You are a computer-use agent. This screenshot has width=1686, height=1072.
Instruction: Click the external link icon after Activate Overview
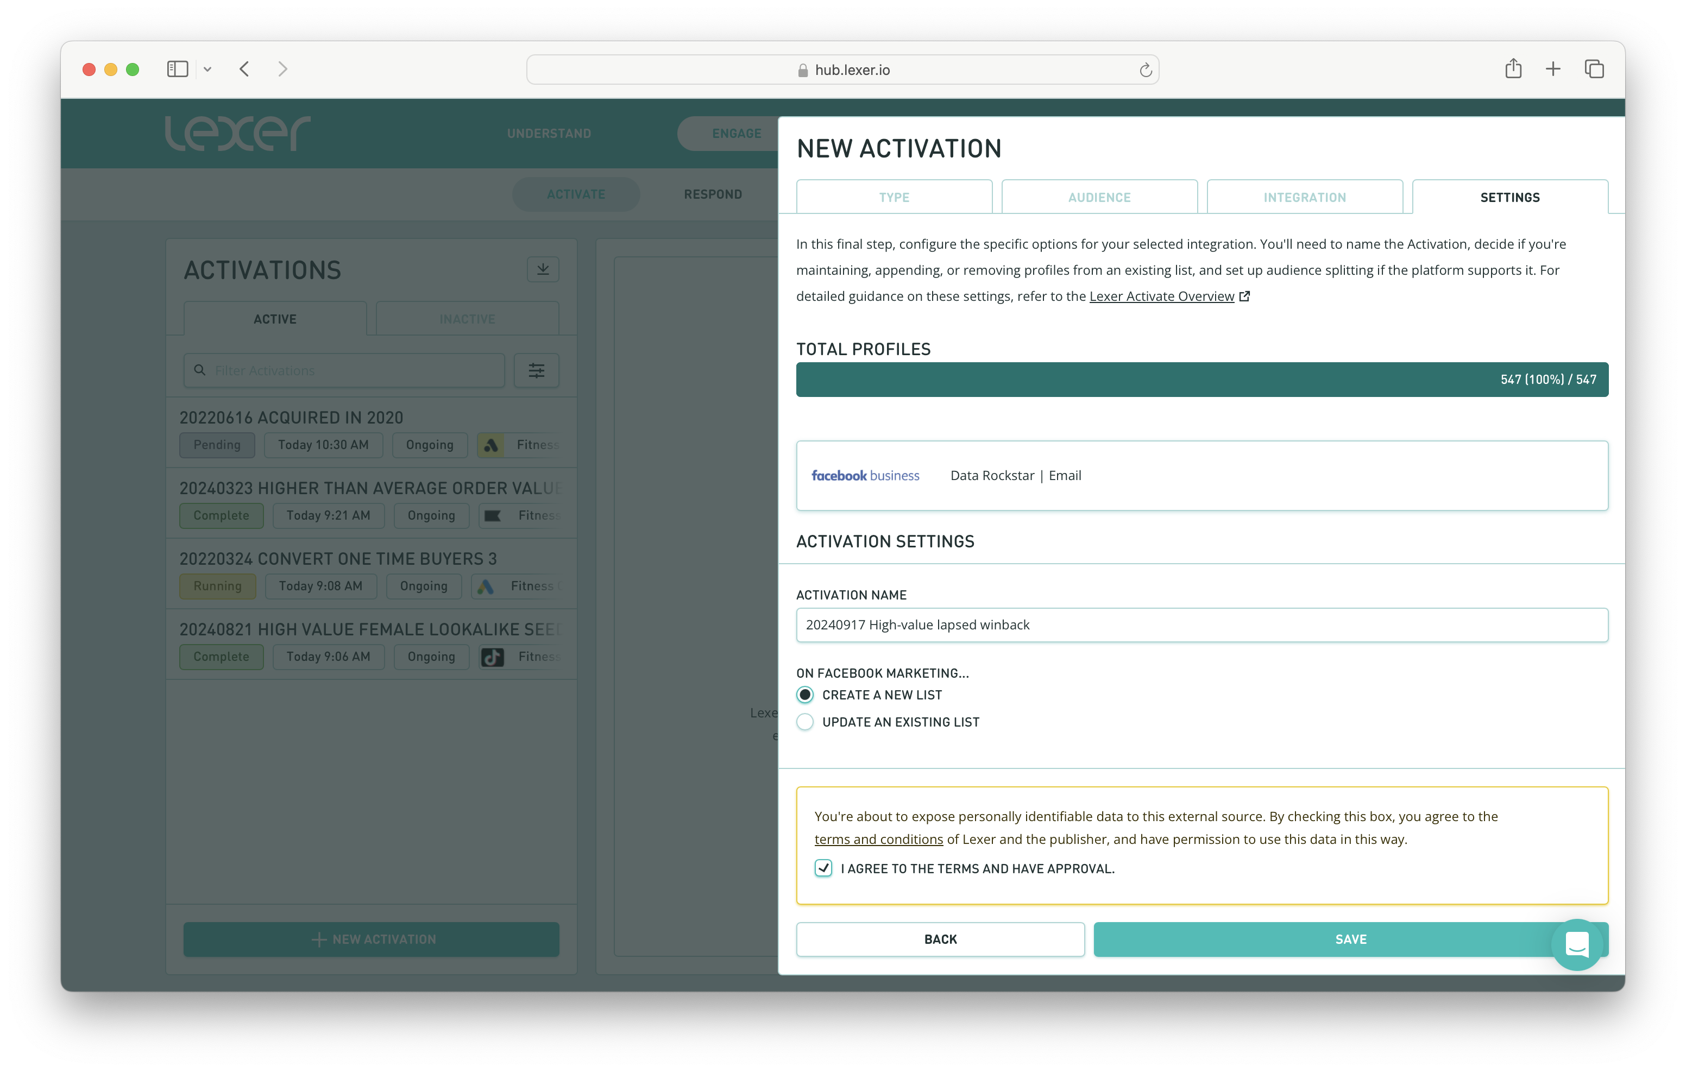[x=1244, y=296]
